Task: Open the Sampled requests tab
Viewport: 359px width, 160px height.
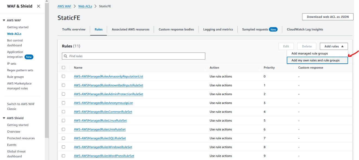Action: pos(260,30)
